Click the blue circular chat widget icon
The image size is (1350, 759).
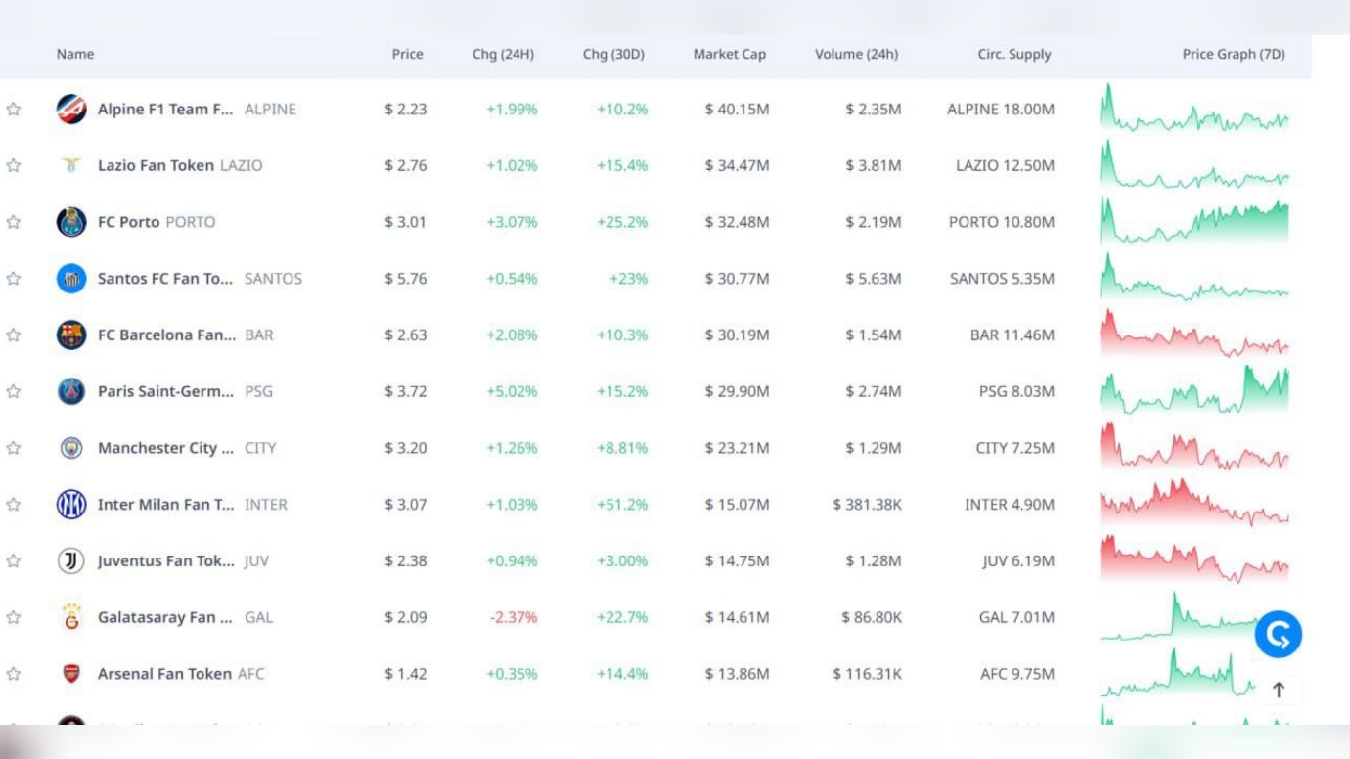click(1278, 634)
